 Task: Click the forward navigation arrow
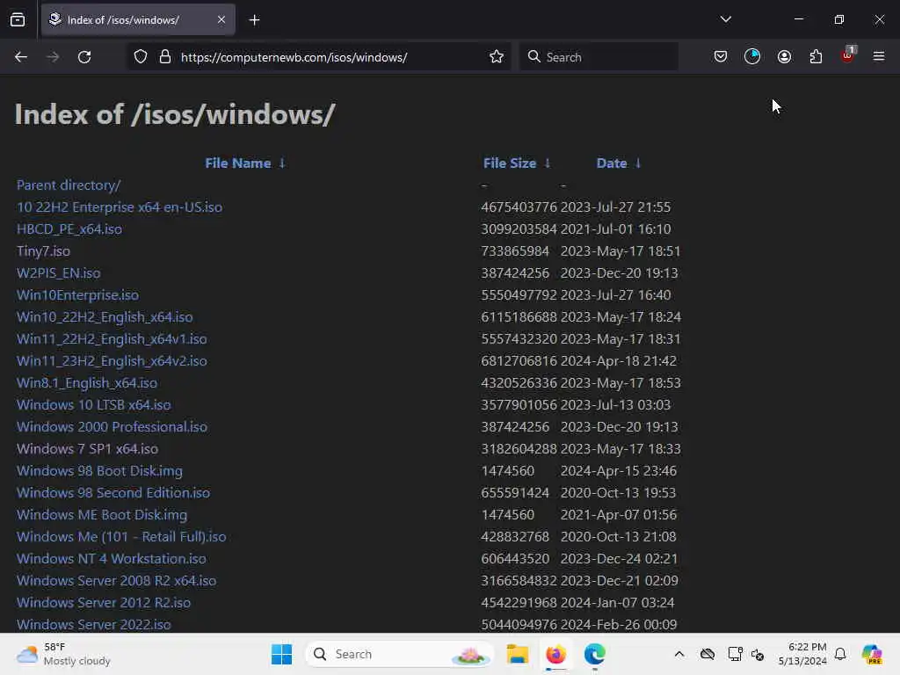tap(52, 57)
